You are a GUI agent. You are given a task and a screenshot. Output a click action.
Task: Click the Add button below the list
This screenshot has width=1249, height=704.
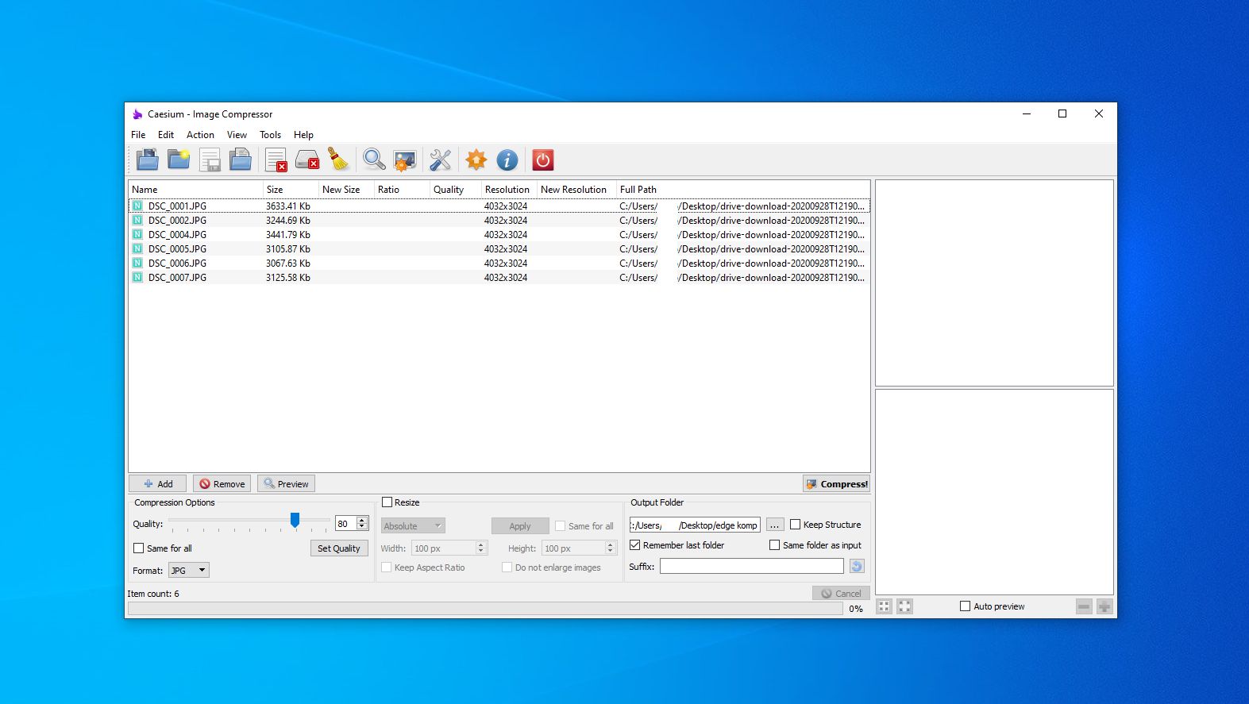(158, 484)
